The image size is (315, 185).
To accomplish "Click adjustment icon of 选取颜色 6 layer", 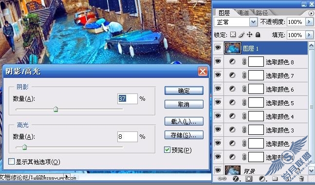I will [232, 89].
